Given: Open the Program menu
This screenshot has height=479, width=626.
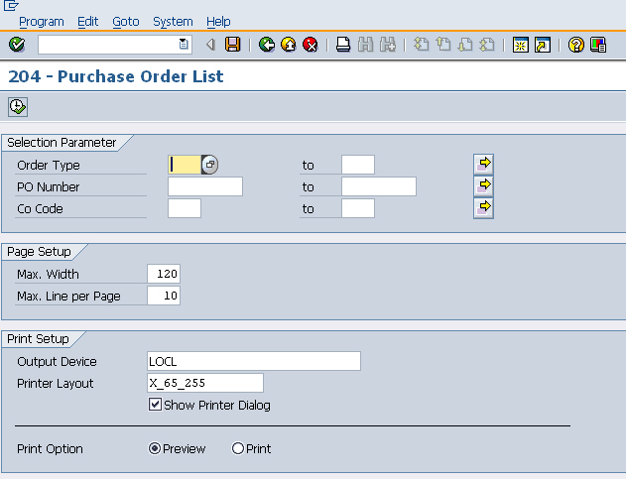Looking at the screenshot, I should (41, 21).
